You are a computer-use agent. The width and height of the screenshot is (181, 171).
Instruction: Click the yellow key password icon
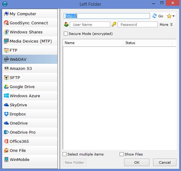pos(114,24)
